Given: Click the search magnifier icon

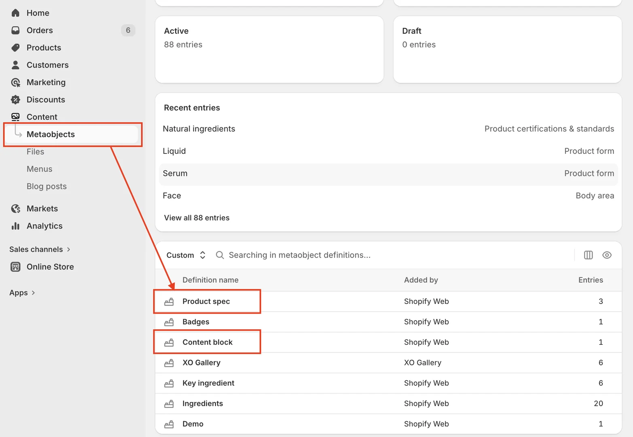Looking at the screenshot, I should [x=220, y=255].
